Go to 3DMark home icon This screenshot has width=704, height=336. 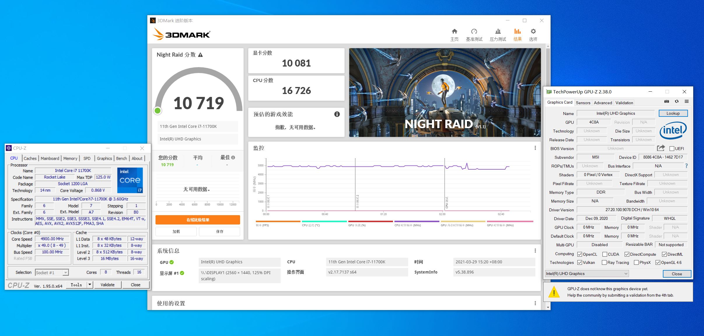tap(454, 32)
